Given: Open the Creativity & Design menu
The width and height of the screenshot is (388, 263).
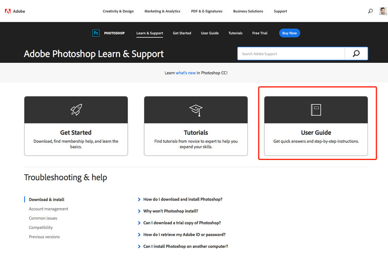Looking at the screenshot, I should click(x=118, y=11).
